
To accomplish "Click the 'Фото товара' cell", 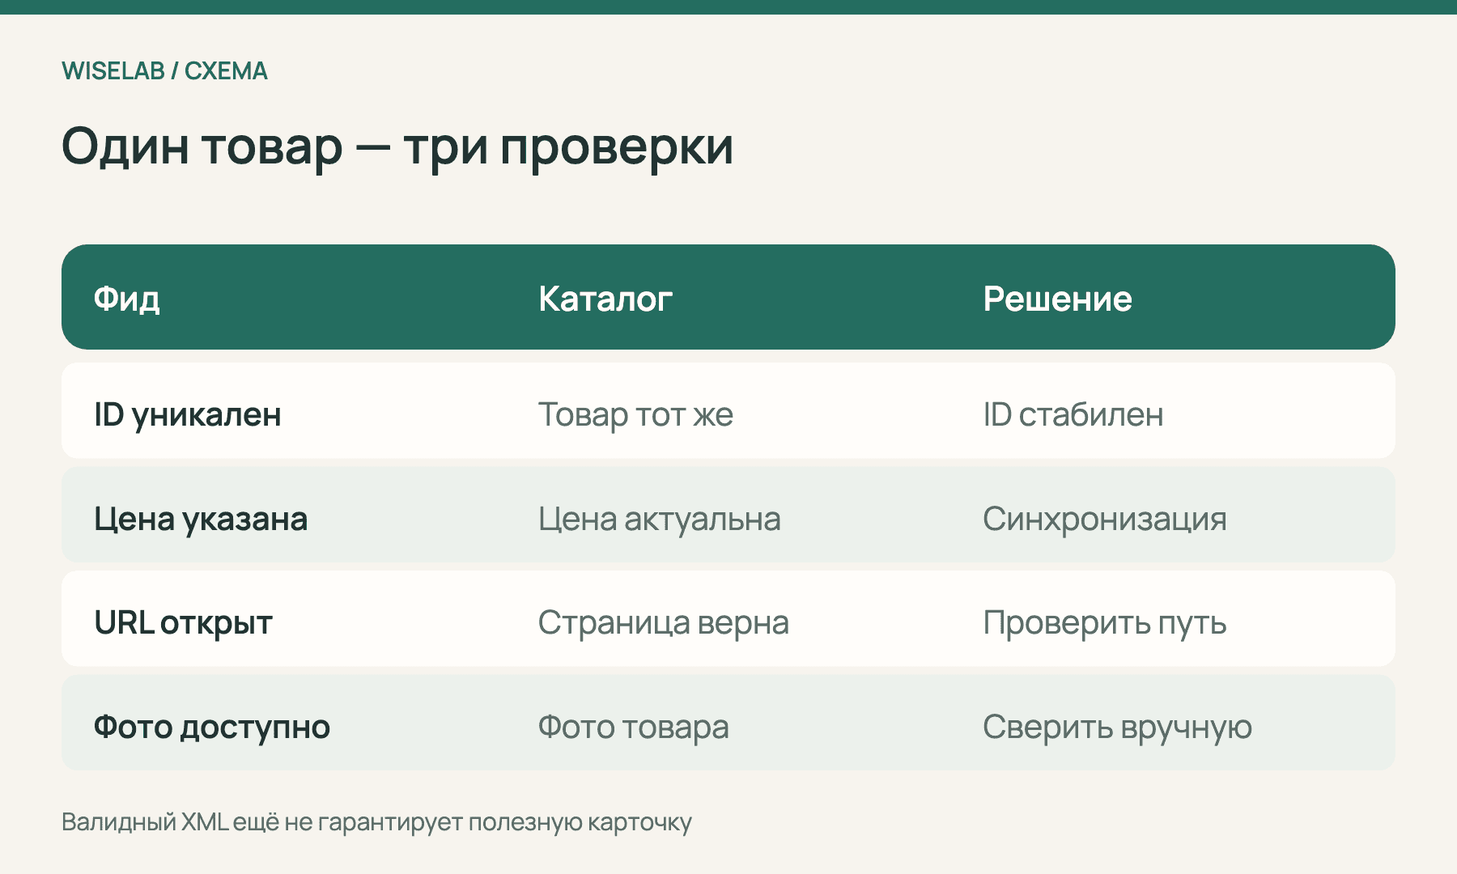I will point(634,727).
